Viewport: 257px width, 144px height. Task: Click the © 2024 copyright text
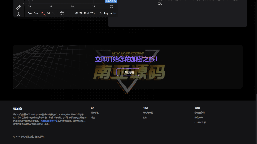(29, 137)
